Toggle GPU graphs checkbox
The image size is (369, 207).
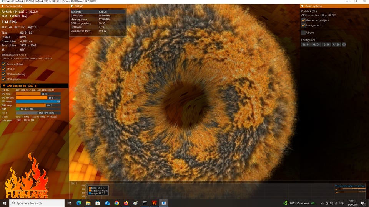click(3, 79)
